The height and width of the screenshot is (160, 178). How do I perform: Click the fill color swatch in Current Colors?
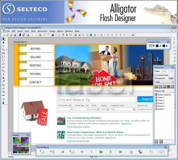(x=150, y=46)
